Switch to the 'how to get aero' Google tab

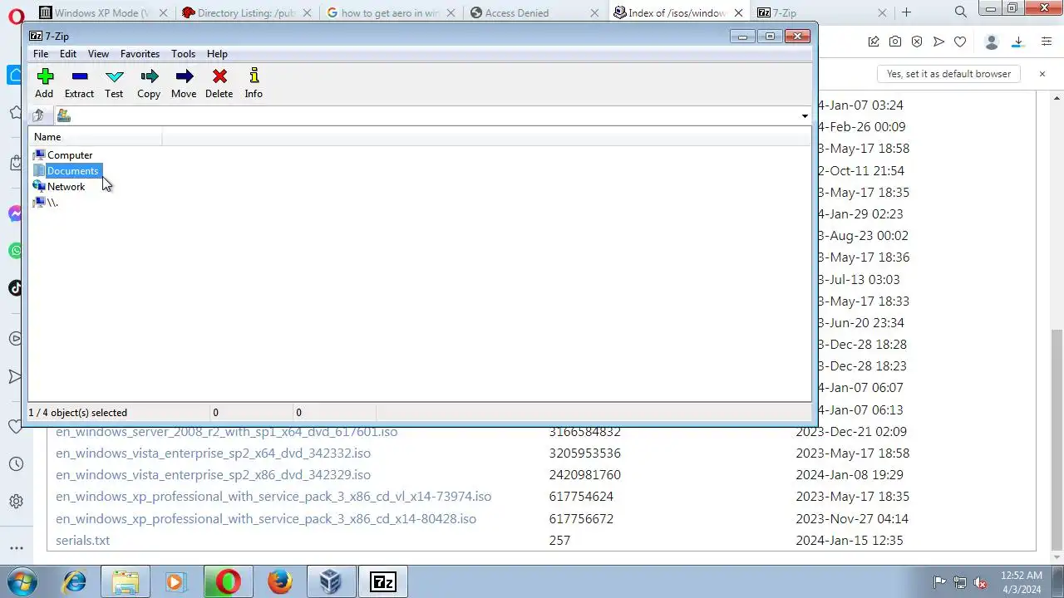point(391,12)
